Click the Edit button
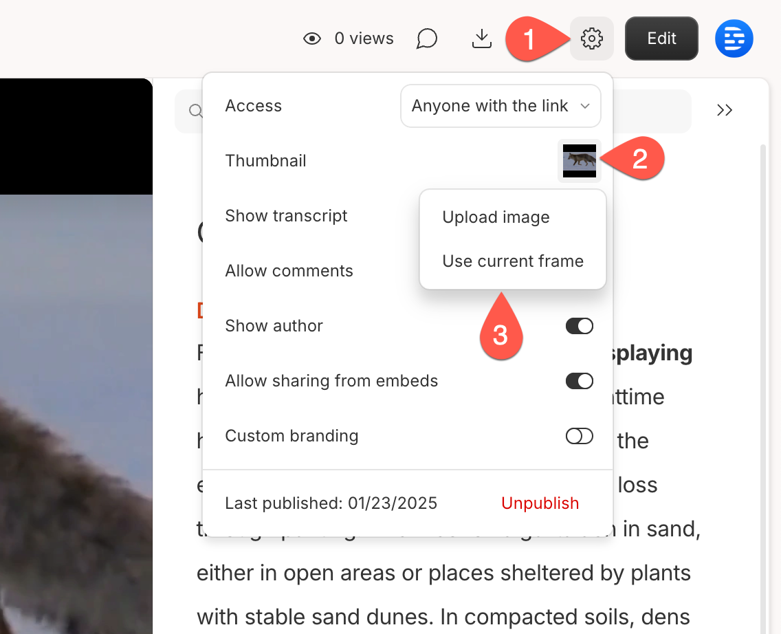This screenshot has width=781, height=634. [x=661, y=39]
